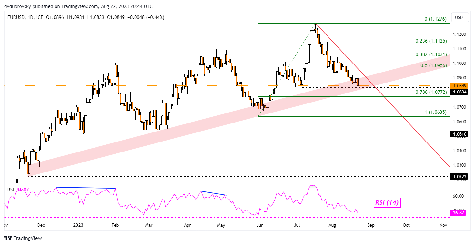Image resolution: width=475 pixels, height=245 pixels.
Task: Click the Jun time axis label
Action: (260, 225)
